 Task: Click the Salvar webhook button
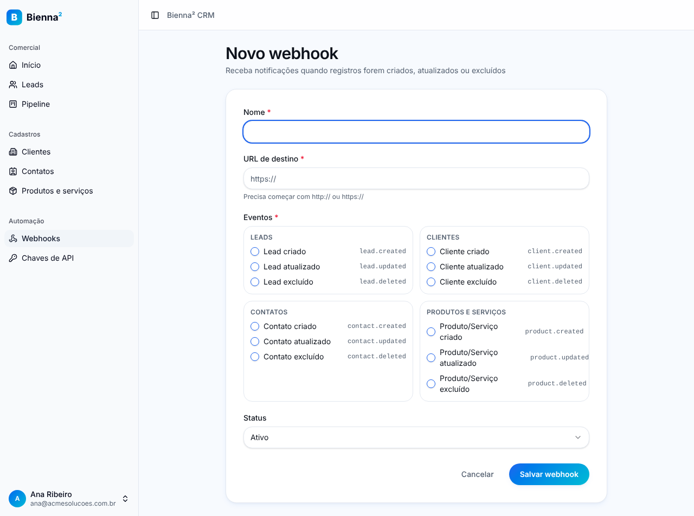[549, 474]
